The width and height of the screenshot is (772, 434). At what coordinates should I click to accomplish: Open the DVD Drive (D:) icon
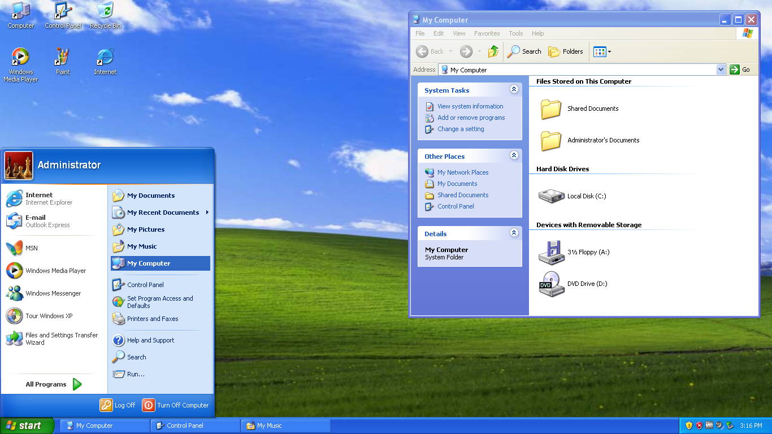point(551,284)
